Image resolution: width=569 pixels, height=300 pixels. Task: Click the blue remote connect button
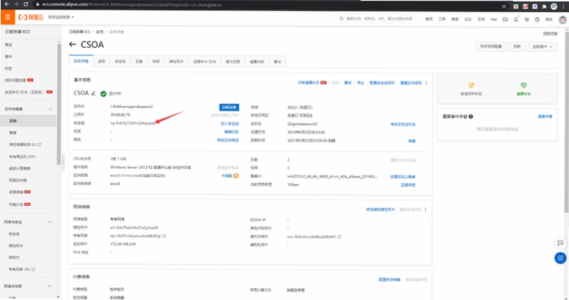click(x=229, y=107)
